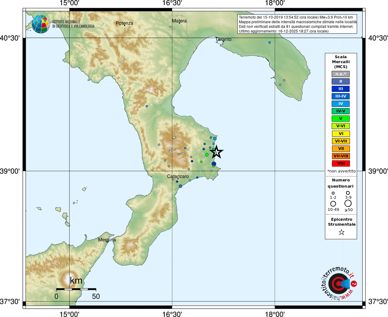
Task: Click the Messina city label
Action: (x=107, y=240)
